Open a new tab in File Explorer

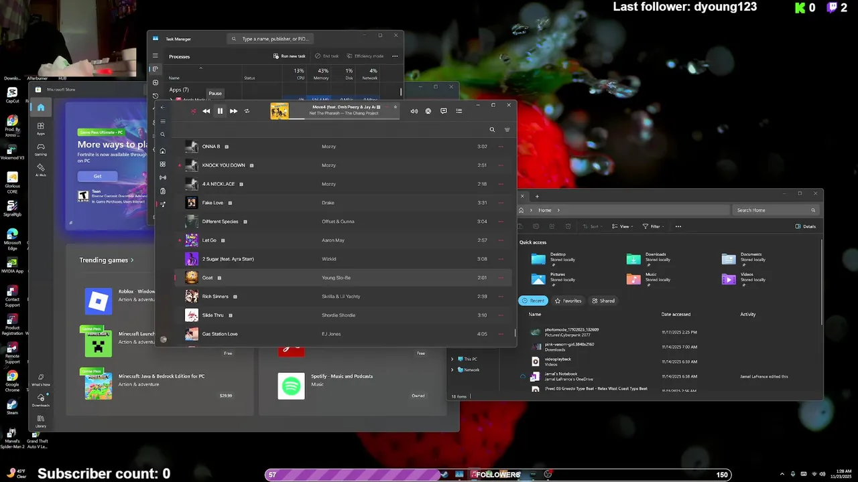click(x=537, y=196)
